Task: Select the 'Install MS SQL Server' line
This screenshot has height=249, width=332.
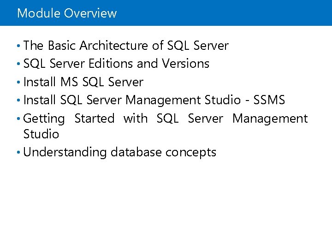Action: tap(83, 82)
